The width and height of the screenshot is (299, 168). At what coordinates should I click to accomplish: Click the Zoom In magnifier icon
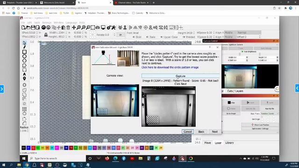(83, 28)
